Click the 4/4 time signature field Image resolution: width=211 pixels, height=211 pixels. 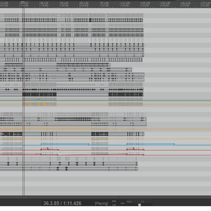point(122,203)
